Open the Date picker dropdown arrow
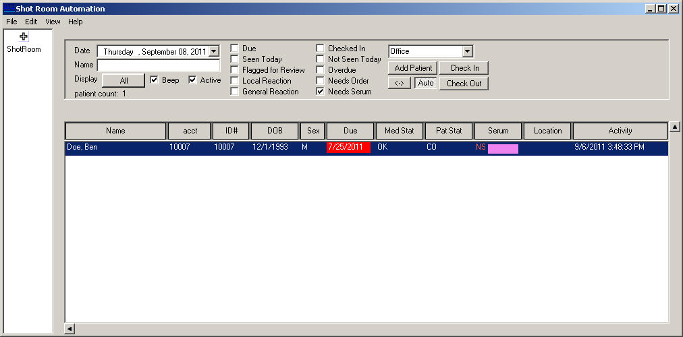This screenshot has width=683, height=337. (214, 51)
